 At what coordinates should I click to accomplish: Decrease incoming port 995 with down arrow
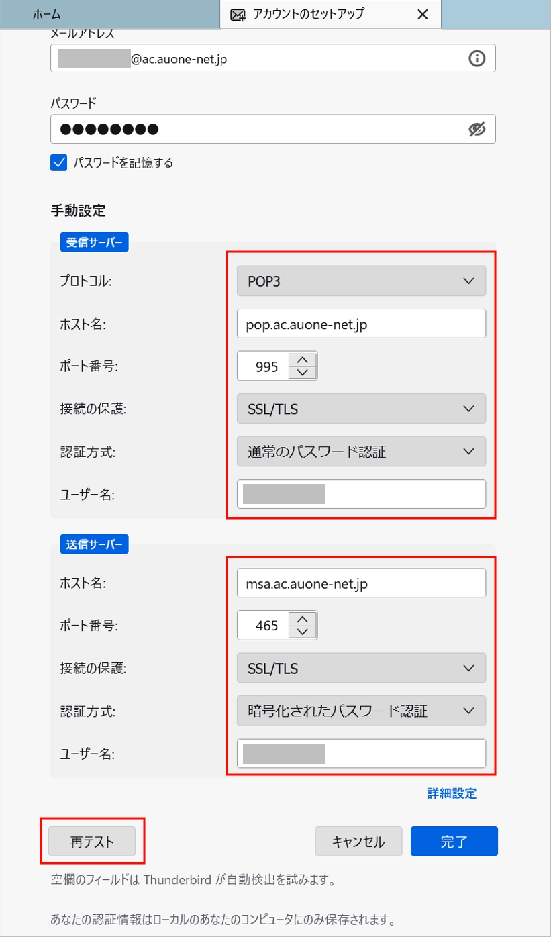coord(302,373)
